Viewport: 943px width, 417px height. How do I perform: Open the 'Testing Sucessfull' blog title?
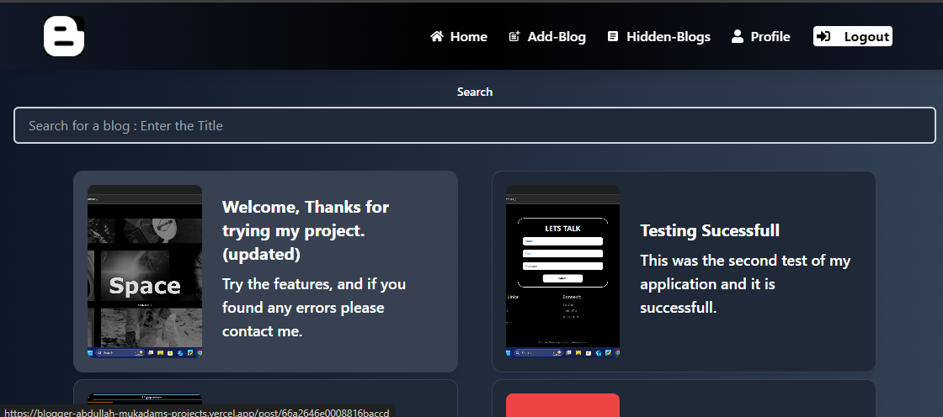coord(710,230)
